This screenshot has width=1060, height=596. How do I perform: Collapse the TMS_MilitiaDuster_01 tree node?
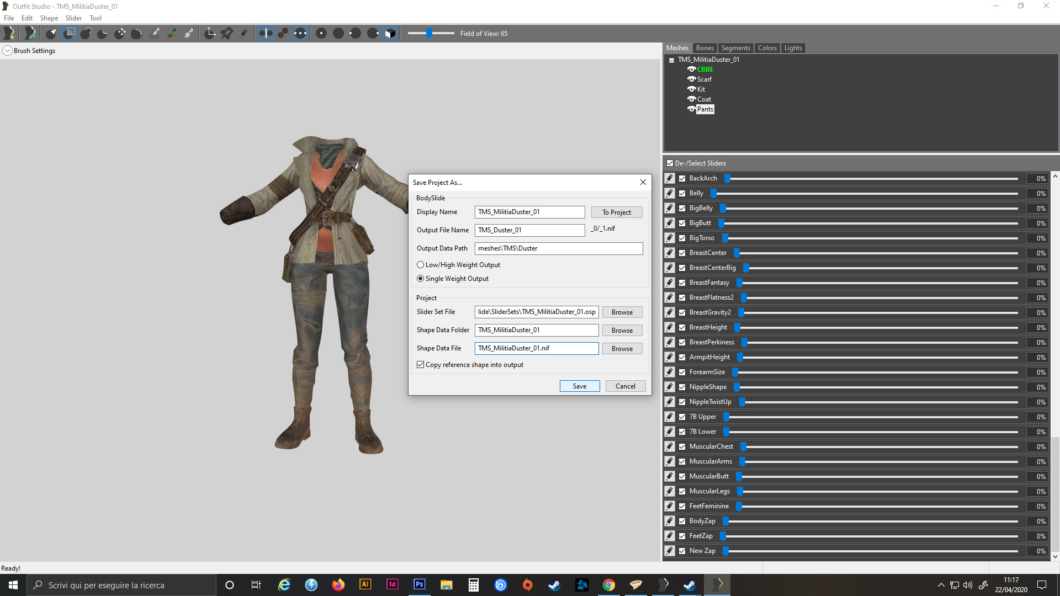(671, 60)
